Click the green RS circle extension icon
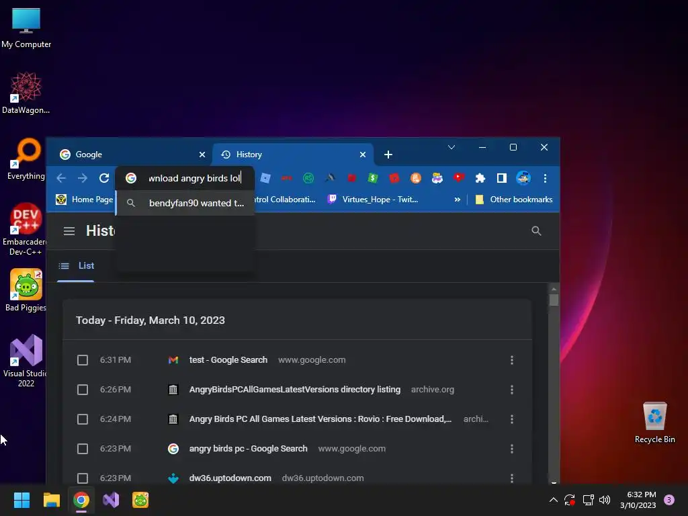Screen dimensions: 688x516 308,178
